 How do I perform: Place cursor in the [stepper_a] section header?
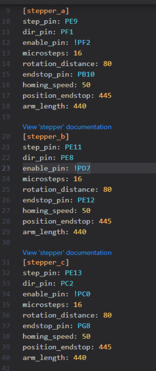click(46, 11)
